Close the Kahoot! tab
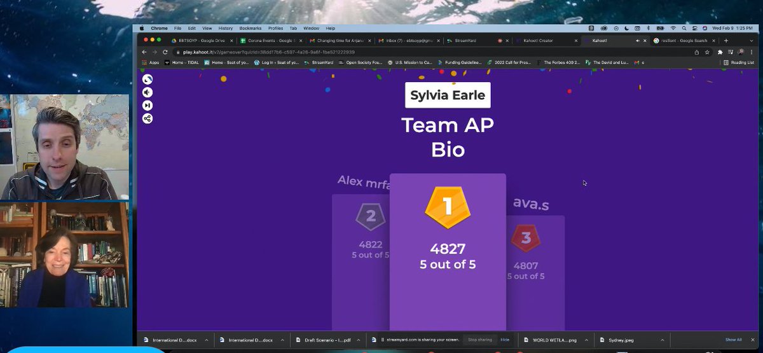Image resolution: width=763 pixels, height=353 pixels. tap(646, 41)
